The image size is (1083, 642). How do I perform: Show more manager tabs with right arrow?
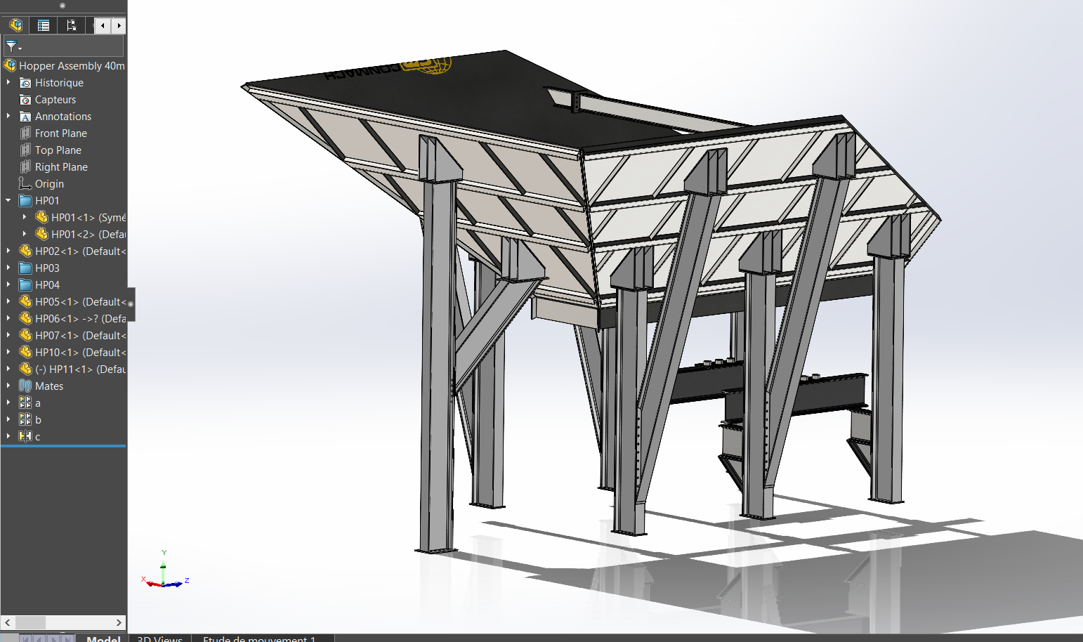[119, 25]
